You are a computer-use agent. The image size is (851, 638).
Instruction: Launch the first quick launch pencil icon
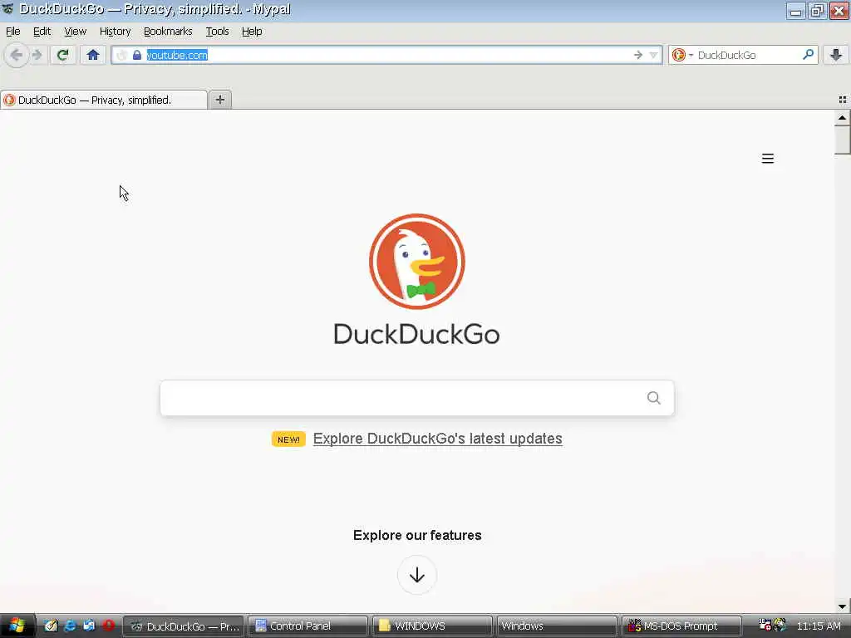coord(51,626)
